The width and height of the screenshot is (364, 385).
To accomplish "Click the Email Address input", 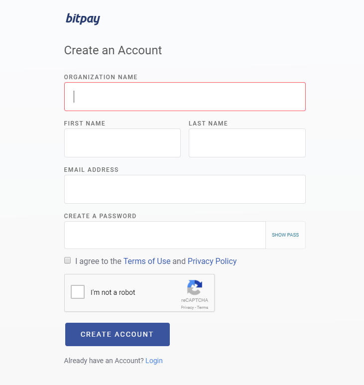I will (185, 189).
